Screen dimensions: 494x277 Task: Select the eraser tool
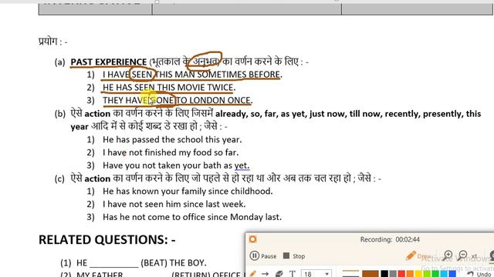click(279, 274)
